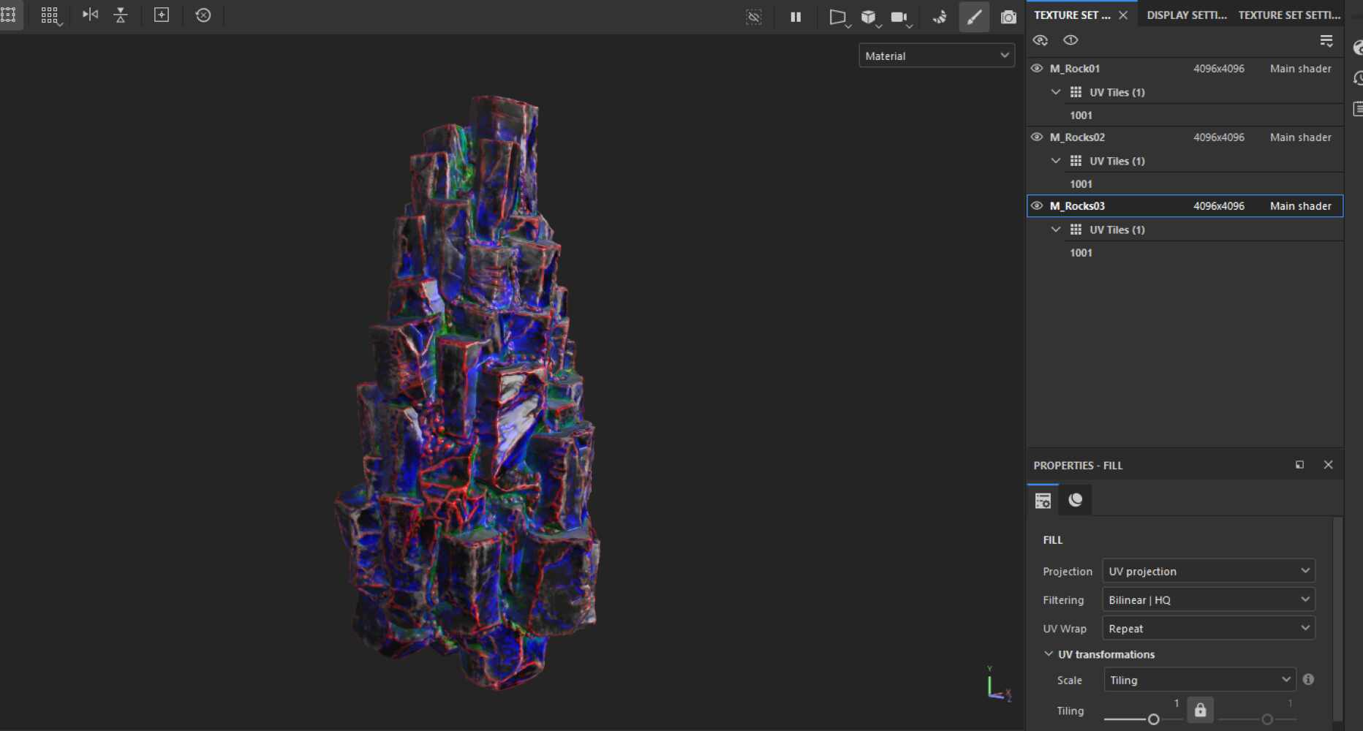
Task: Switch to the TEXTURE SET SETTINGS tab
Action: click(x=1289, y=15)
